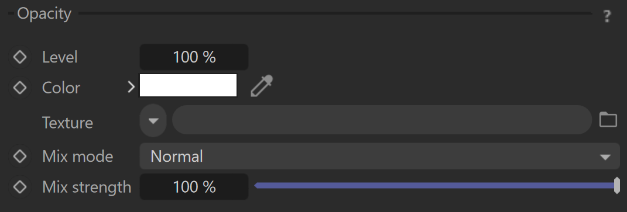The width and height of the screenshot is (627, 212).
Task: Open the Texture options dropdown arrow
Action: (x=153, y=120)
